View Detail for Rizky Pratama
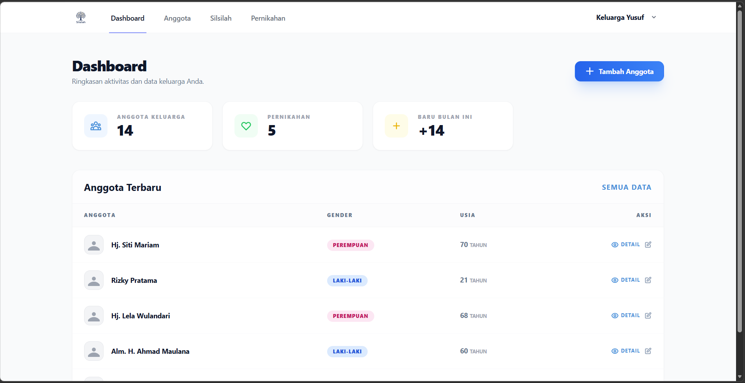 click(625, 280)
